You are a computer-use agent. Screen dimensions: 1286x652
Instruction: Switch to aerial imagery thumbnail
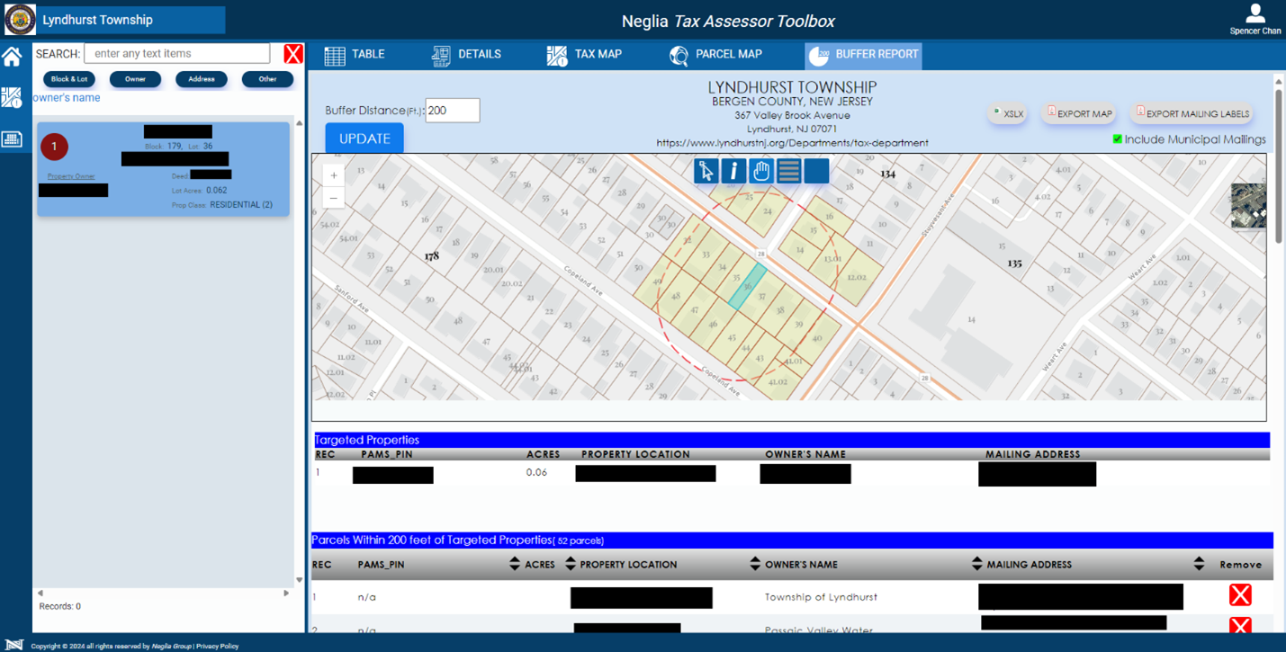point(1248,205)
